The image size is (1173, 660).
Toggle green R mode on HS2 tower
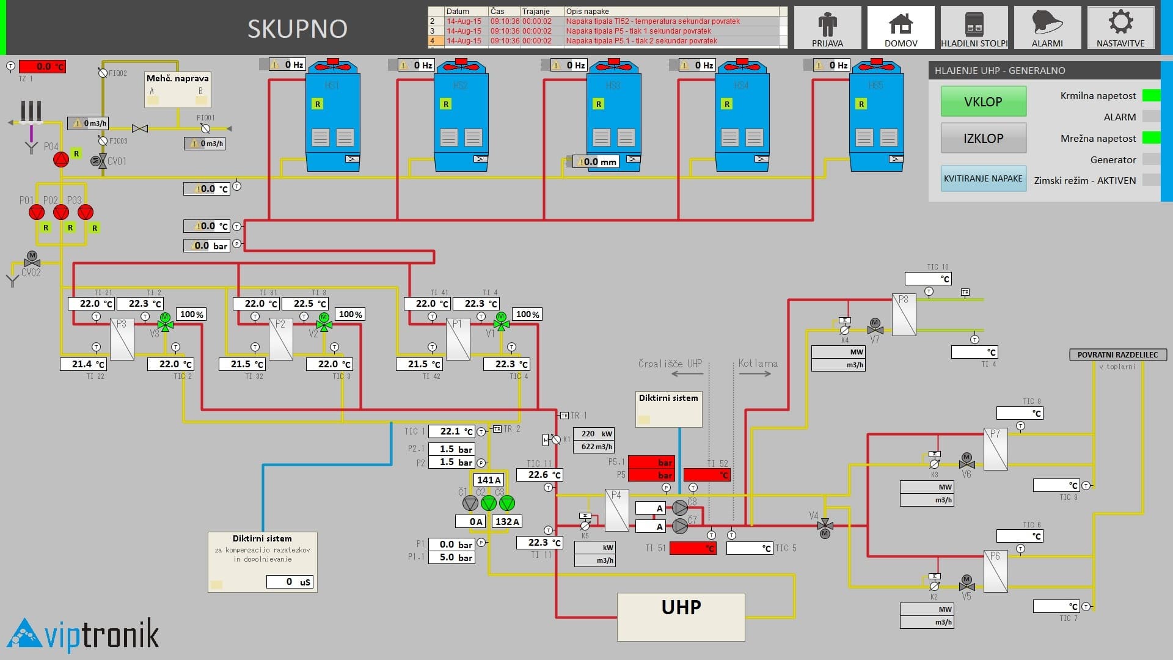coord(446,104)
